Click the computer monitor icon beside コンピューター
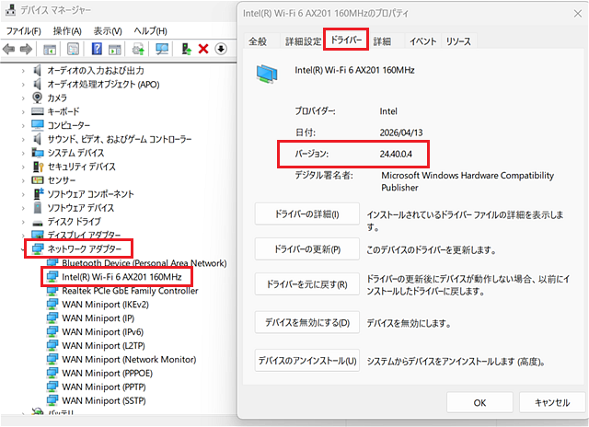589x427 pixels. 38,124
